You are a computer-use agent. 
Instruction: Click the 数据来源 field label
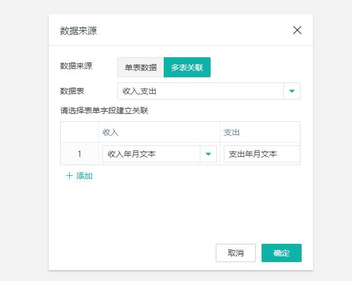click(x=76, y=66)
